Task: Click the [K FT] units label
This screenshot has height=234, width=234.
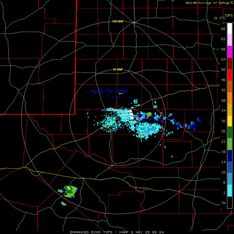Action: (x=220, y=18)
